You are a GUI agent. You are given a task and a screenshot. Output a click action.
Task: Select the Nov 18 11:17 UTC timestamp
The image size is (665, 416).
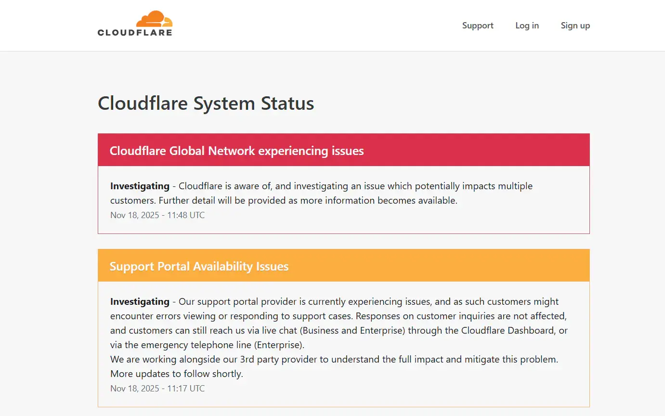[x=157, y=388]
